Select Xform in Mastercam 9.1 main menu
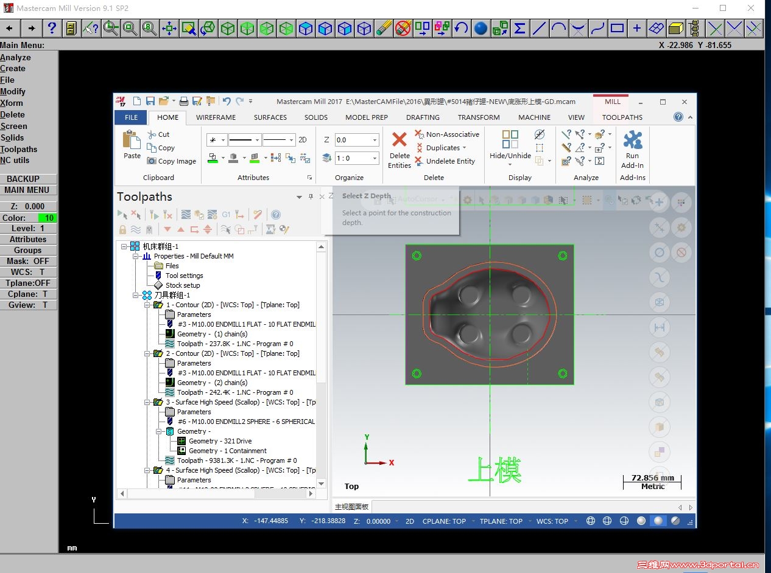The image size is (771, 573). pos(12,103)
